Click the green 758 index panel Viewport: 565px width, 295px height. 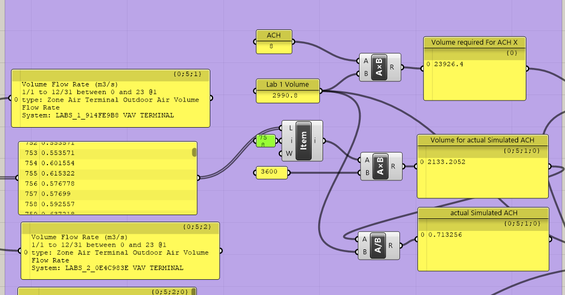pyautogui.click(x=265, y=141)
